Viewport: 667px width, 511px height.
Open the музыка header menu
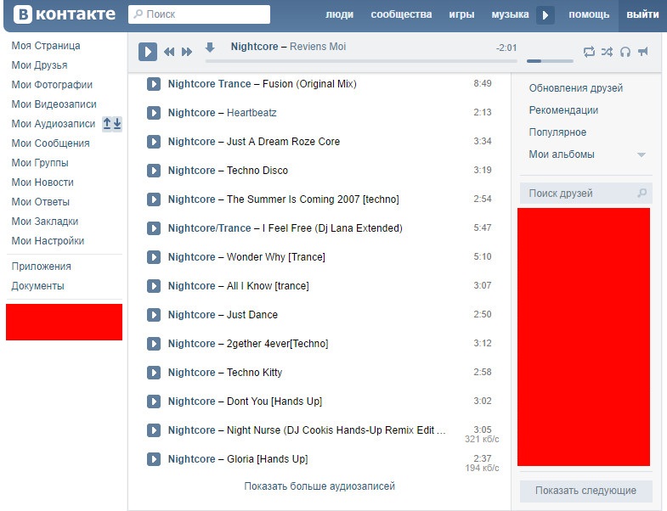[510, 14]
